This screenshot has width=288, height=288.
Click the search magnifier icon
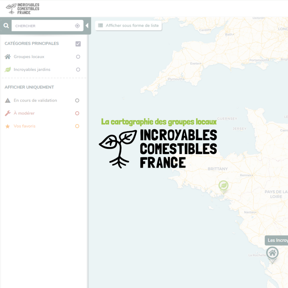click(6, 26)
